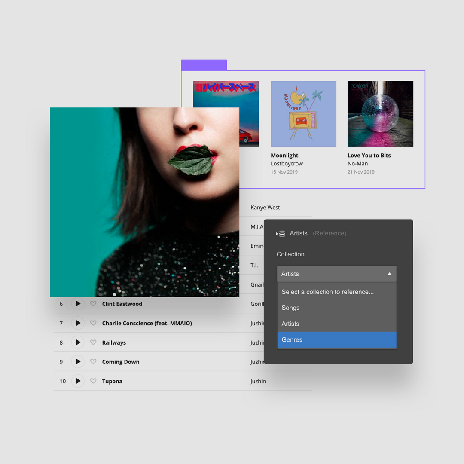The width and height of the screenshot is (464, 464).
Task: Play the song "Railways"
Action: point(78,342)
